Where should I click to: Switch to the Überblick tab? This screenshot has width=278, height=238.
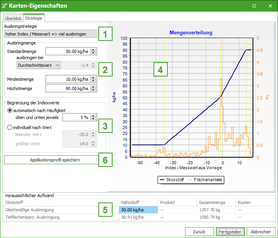[13, 18]
